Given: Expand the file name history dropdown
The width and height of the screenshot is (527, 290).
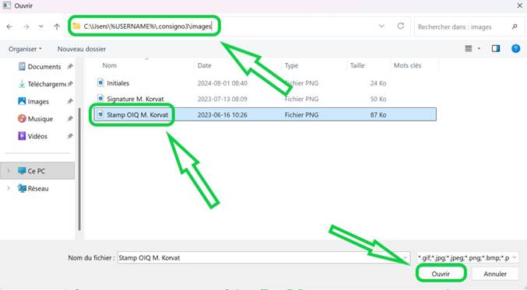Looking at the screenshot, I should pos(406,258).
